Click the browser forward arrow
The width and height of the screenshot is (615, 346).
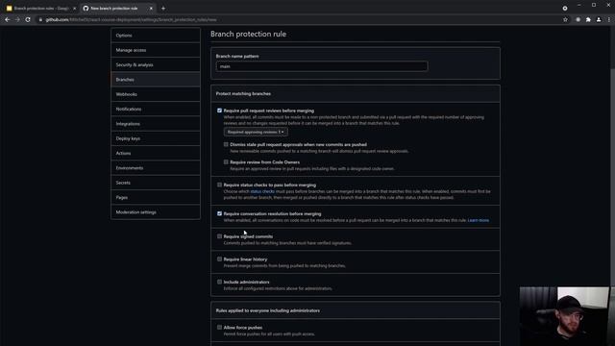[17, 19]
